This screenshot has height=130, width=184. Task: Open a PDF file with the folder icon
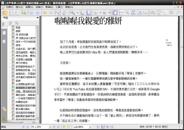[x=5, y=13]
